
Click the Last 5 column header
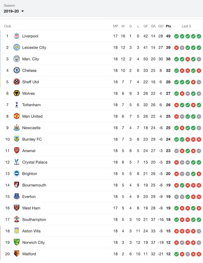click(187, 26)
